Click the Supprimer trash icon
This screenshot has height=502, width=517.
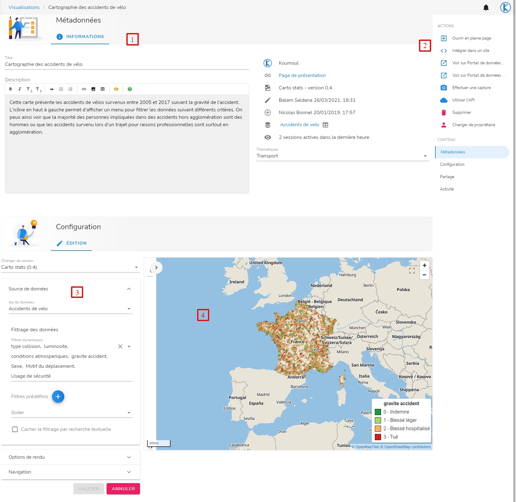tap(444, 113)
